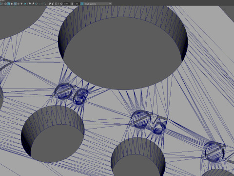Toggle the View Transform button
This screenshot has width=234, height=176.
pyautogui.click(x=82, y=3)
